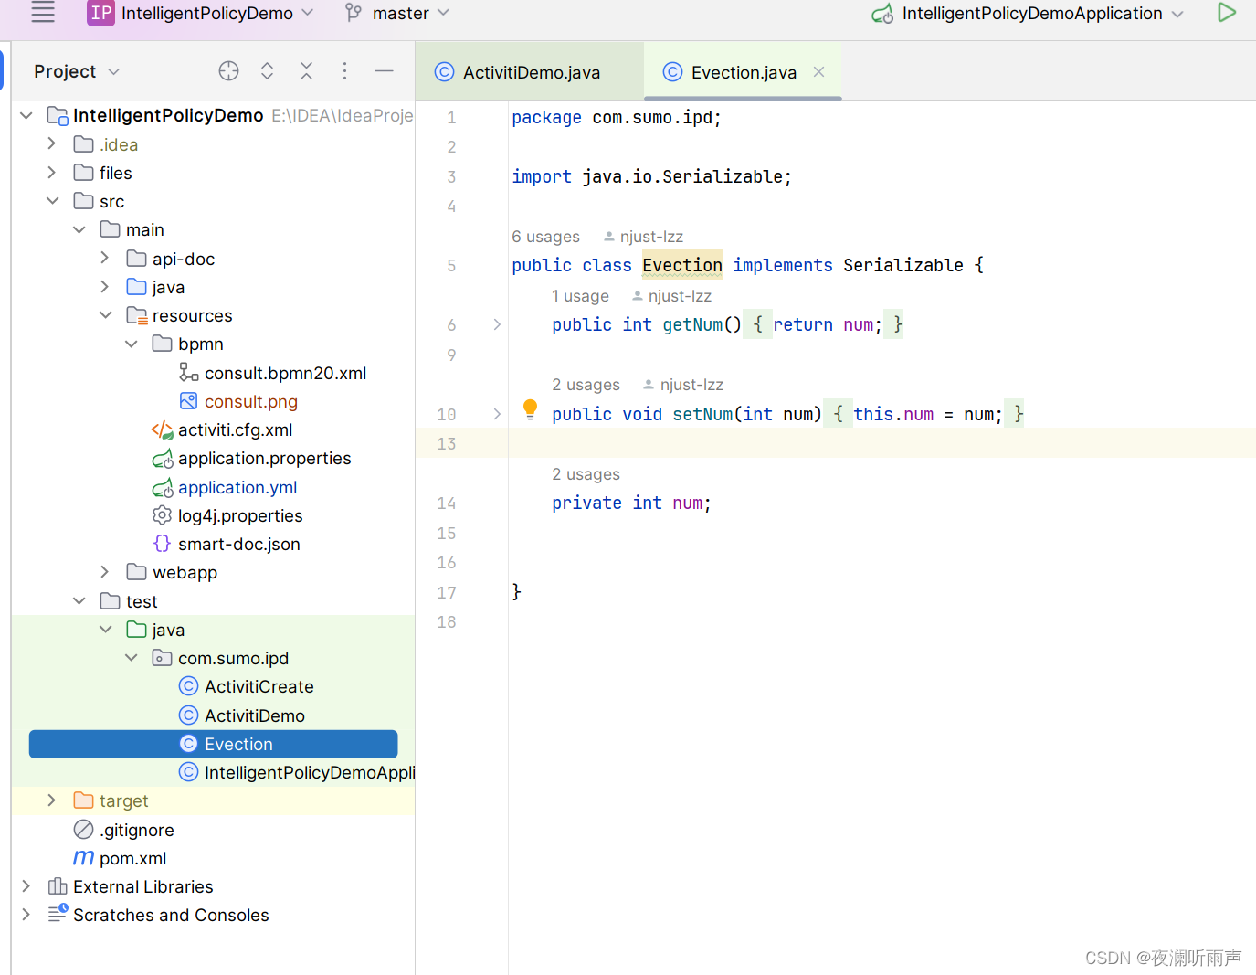Place the caret on empty line 13
This screenshot has width=1256, height=975.
click(881, 443)
